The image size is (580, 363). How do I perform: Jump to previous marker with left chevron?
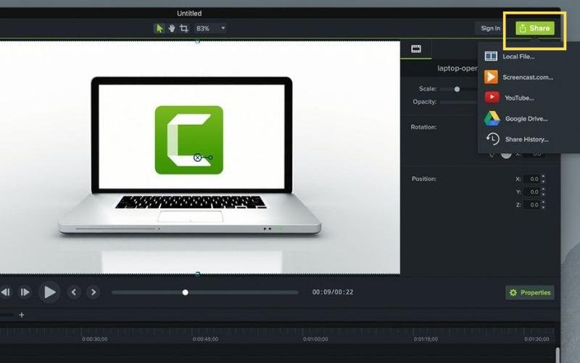pos(74,293)
